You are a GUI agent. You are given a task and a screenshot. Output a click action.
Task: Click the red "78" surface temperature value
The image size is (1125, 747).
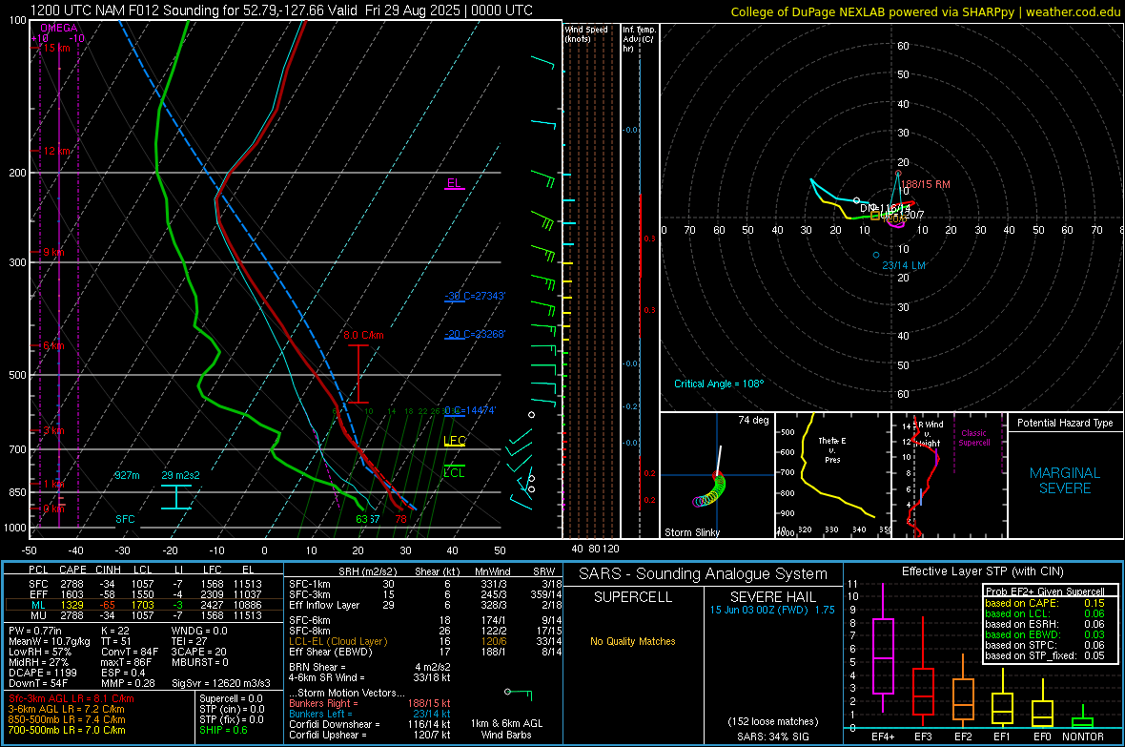400,519
